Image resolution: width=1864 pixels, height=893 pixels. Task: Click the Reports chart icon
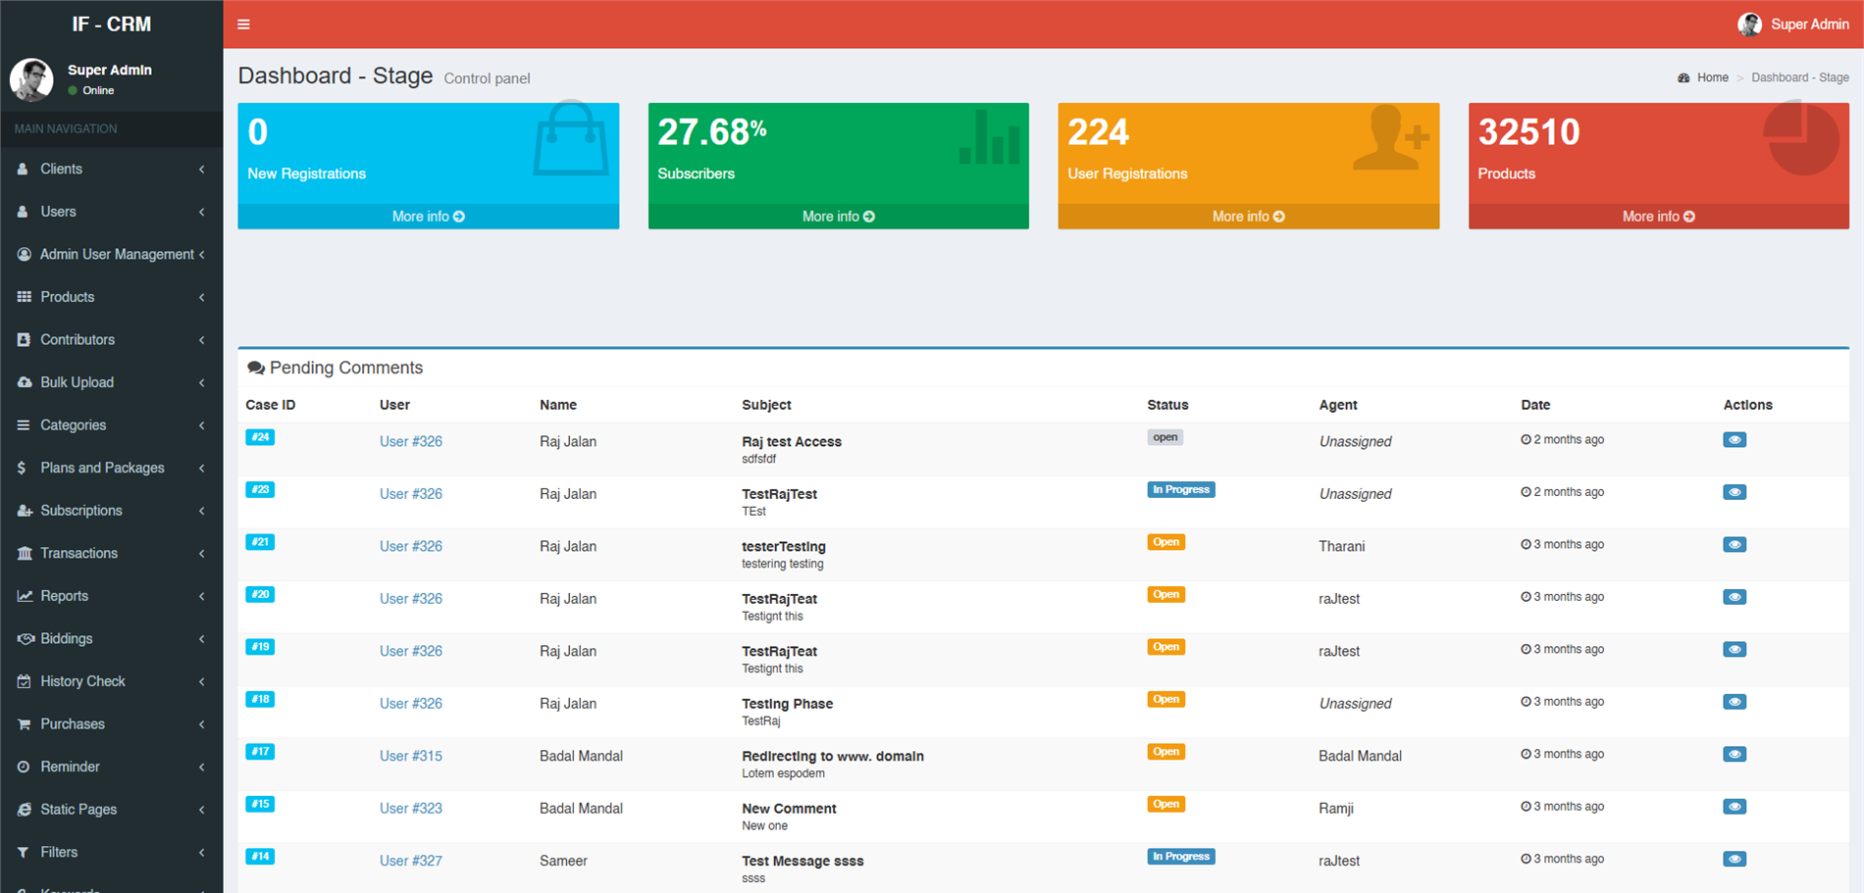(25, 596)
